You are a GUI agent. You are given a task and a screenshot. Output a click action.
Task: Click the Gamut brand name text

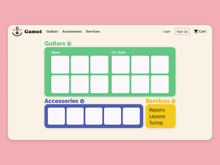[x=33, y=31]
